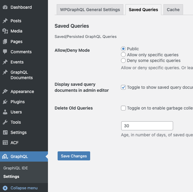Open GraphiQL IDE submenu link
Screen dimensions: 193x192
point(16,168)
